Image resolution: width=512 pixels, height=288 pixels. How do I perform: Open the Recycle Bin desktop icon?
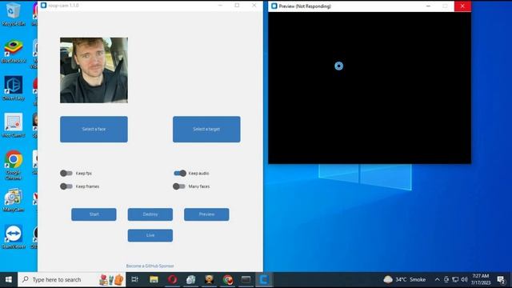pyautogui.click(x=13, y=14)
